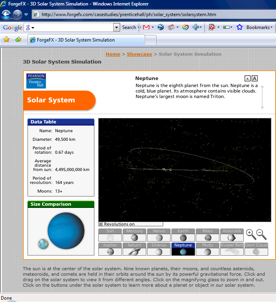Screen dimensions: 276x302
Task: Open the popup blocker dropdown arrow
Action: [x=218, y=27]
